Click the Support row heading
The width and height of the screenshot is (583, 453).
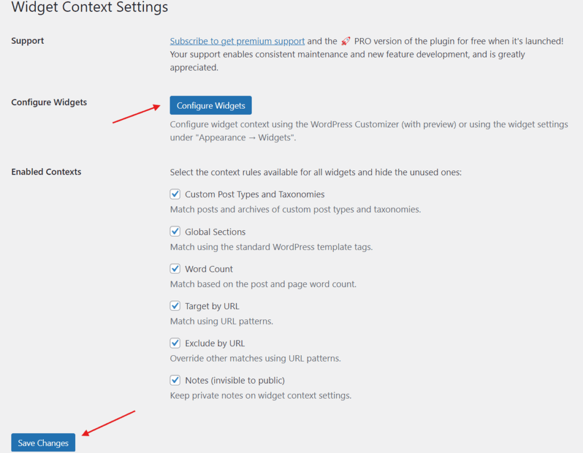[27, 40]
